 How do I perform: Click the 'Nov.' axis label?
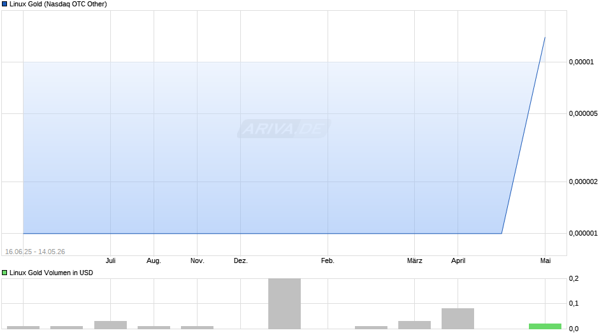[x=198, y=261]
